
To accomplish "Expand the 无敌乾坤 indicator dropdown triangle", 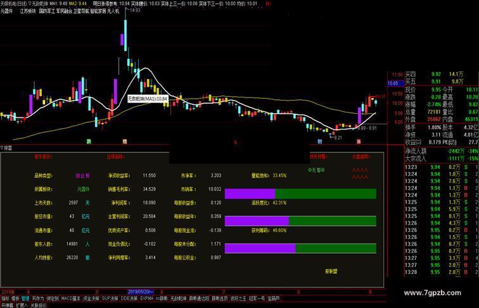I will (x=30, y=4).
